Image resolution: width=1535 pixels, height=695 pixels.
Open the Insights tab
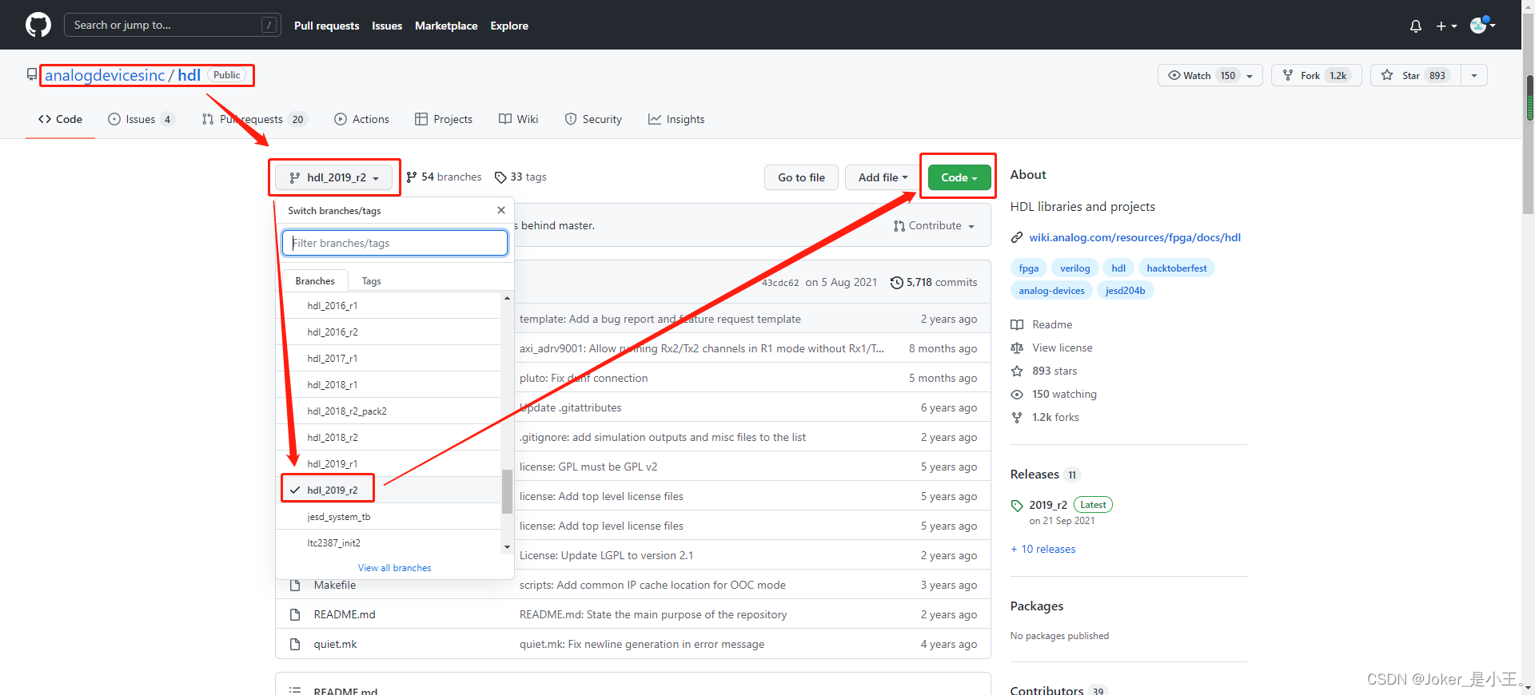(x=676, y=119)
